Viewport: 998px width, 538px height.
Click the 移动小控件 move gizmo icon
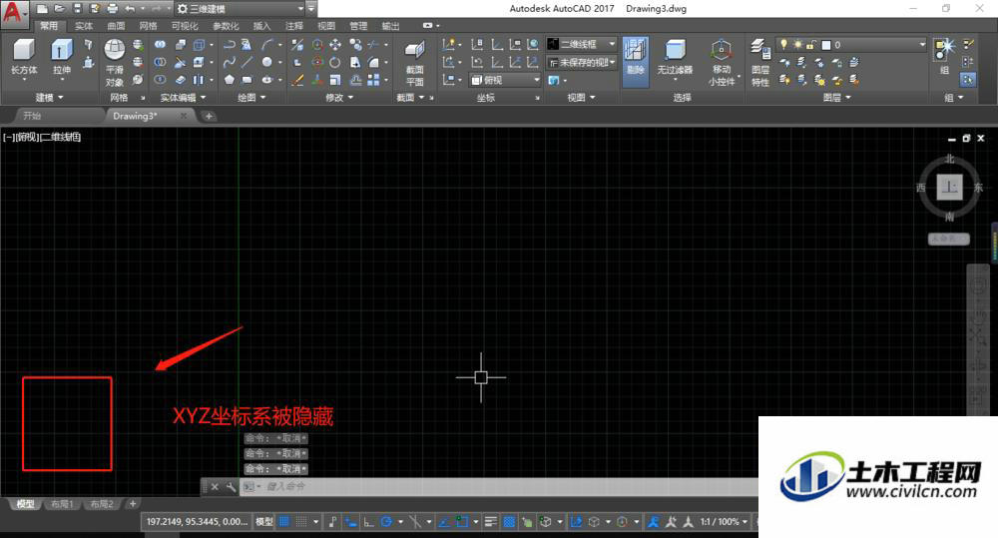(x=722, y=63)
